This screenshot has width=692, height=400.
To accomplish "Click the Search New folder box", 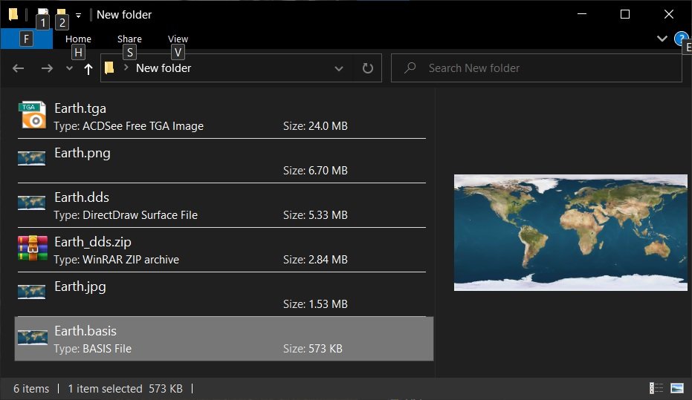I will [535, 68].
